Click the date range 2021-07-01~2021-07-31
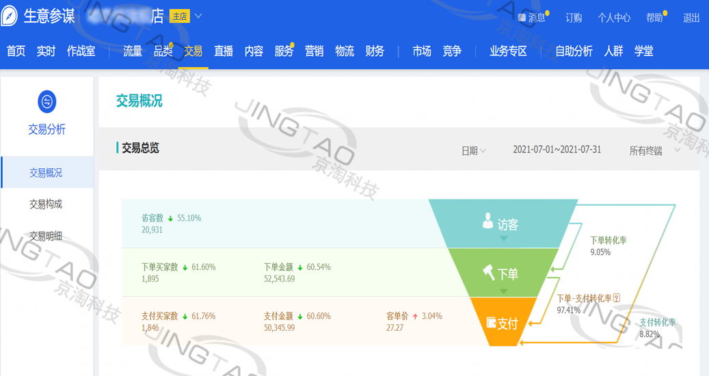The height and width of the screenshot is (376, 709). [557, 150]
